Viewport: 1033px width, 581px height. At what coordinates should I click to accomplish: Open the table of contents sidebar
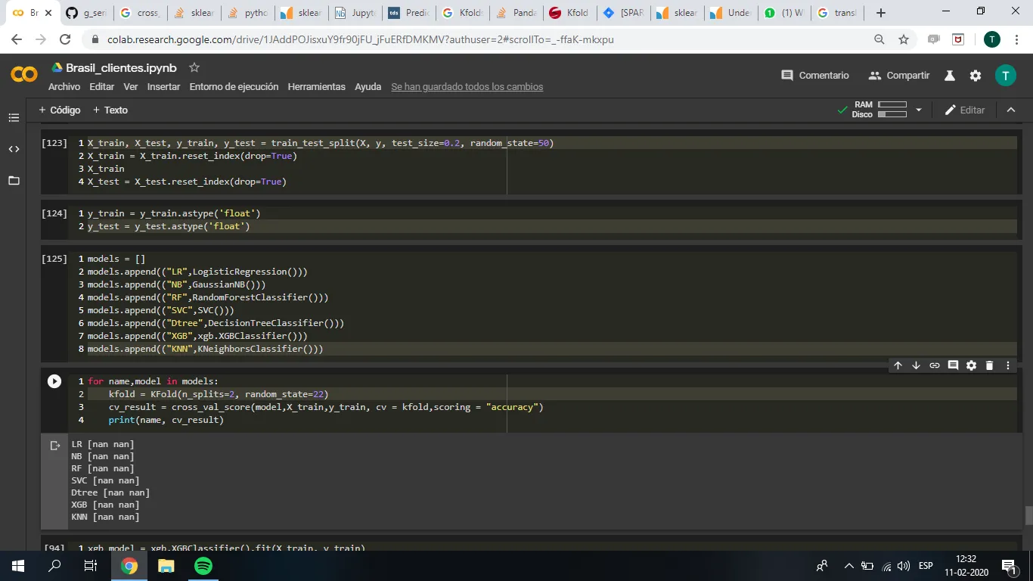coord(14,118)
